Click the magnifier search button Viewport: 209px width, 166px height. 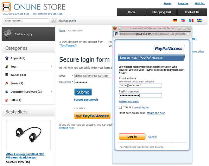coord(54,21)
